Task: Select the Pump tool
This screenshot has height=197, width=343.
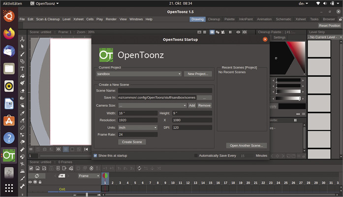Action: [x=22, y=150]
